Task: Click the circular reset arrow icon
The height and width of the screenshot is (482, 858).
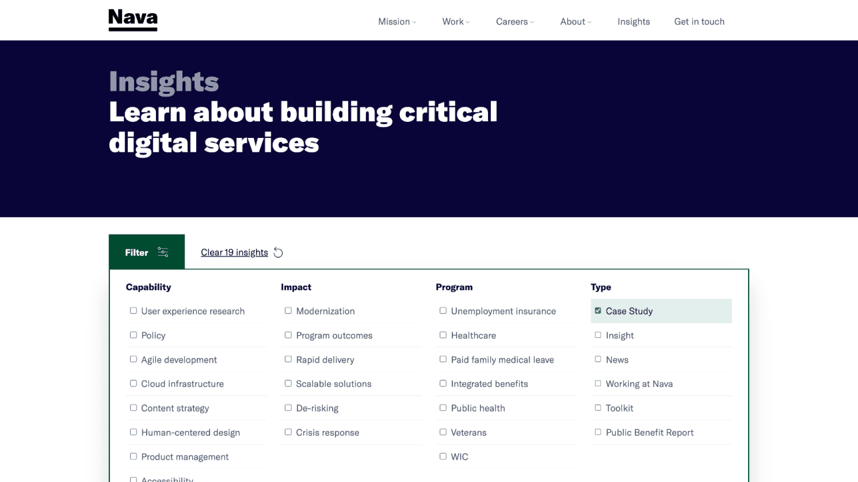Action: coord(278,253)
